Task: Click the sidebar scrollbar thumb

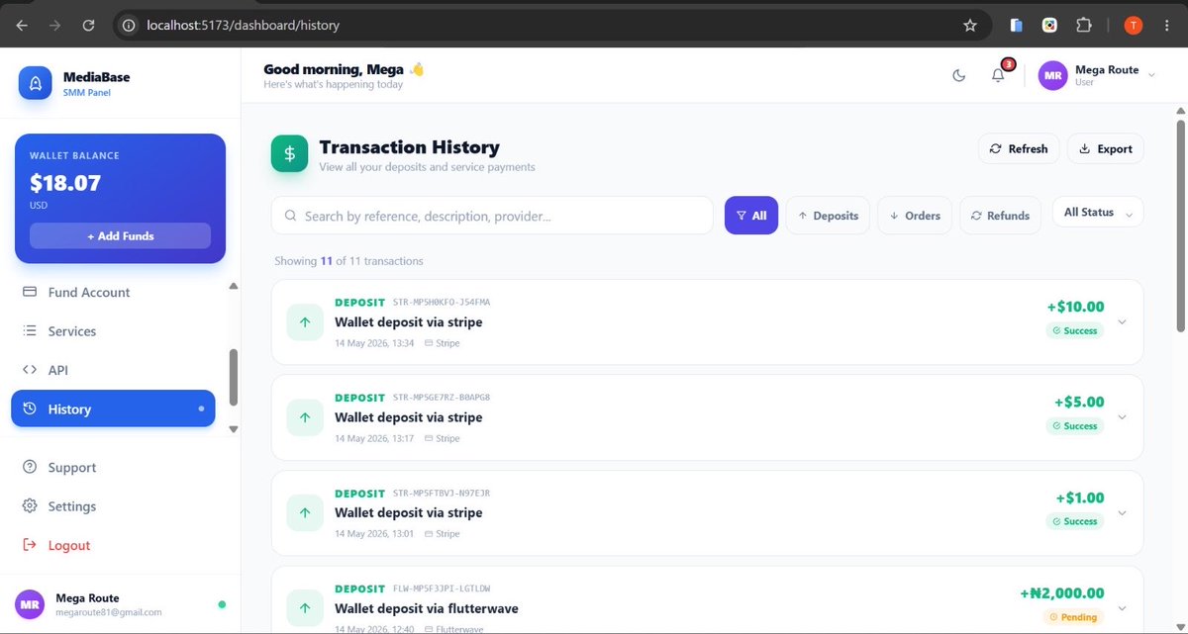Action: [234, 377]
